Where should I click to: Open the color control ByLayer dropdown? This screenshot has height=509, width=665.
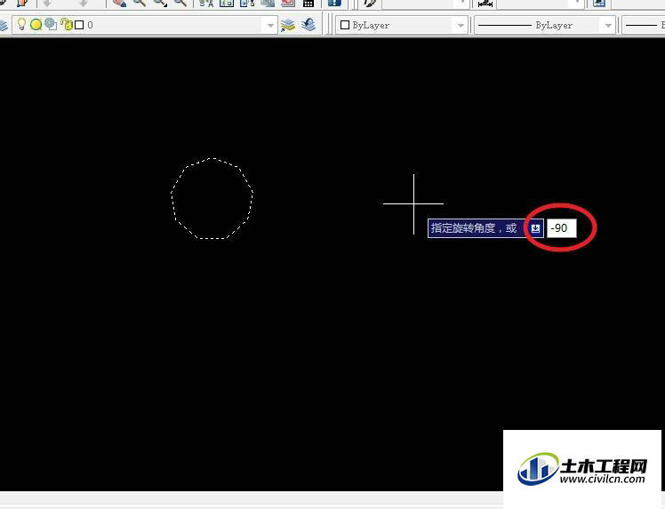(x=402, y=26)
